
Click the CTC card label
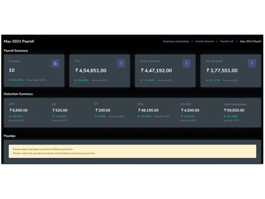point(77,61)
